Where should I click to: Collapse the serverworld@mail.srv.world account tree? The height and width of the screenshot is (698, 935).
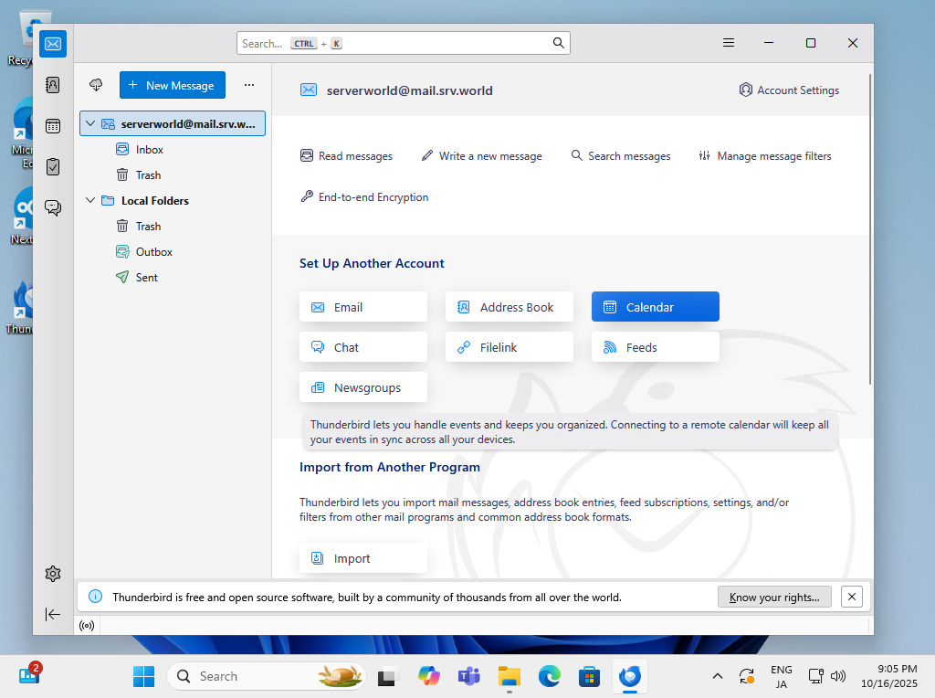click(90, 123)
